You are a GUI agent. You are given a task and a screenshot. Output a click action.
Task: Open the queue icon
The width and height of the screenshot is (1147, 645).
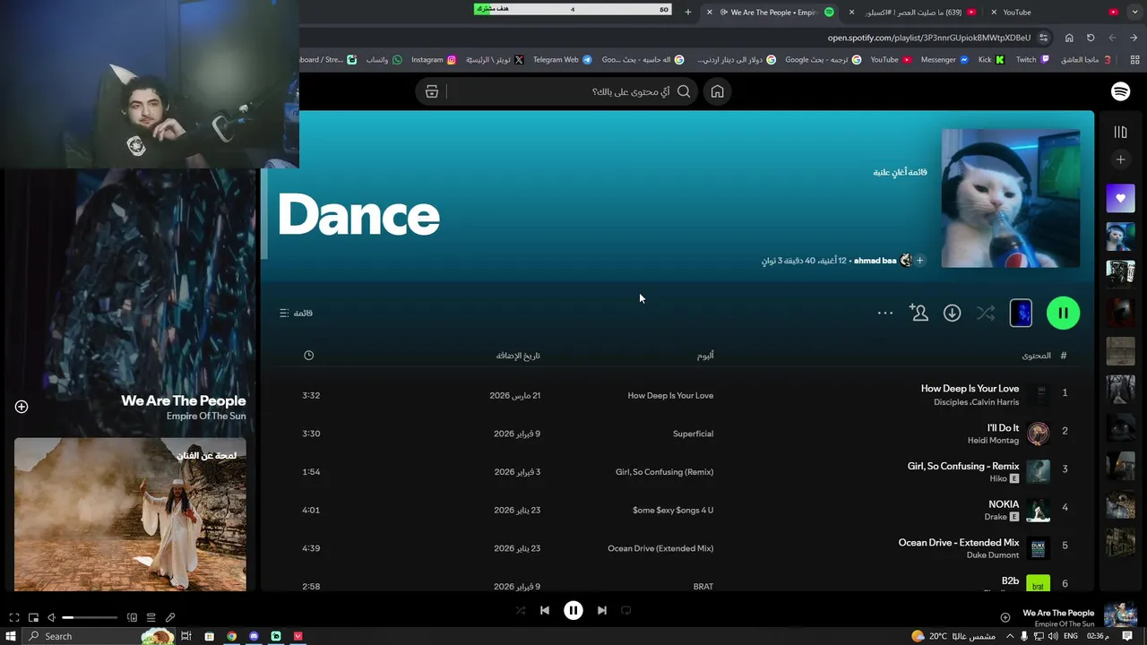[151, 617]
